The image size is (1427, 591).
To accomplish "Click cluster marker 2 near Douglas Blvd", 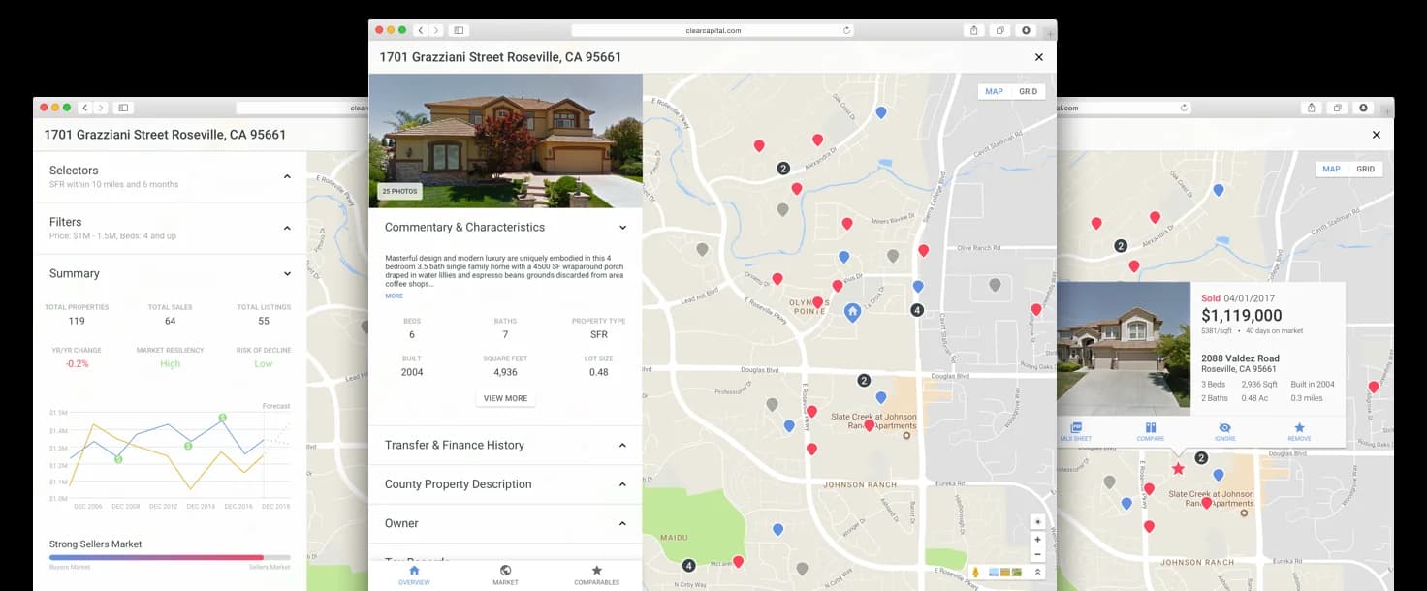I will 864,381.
